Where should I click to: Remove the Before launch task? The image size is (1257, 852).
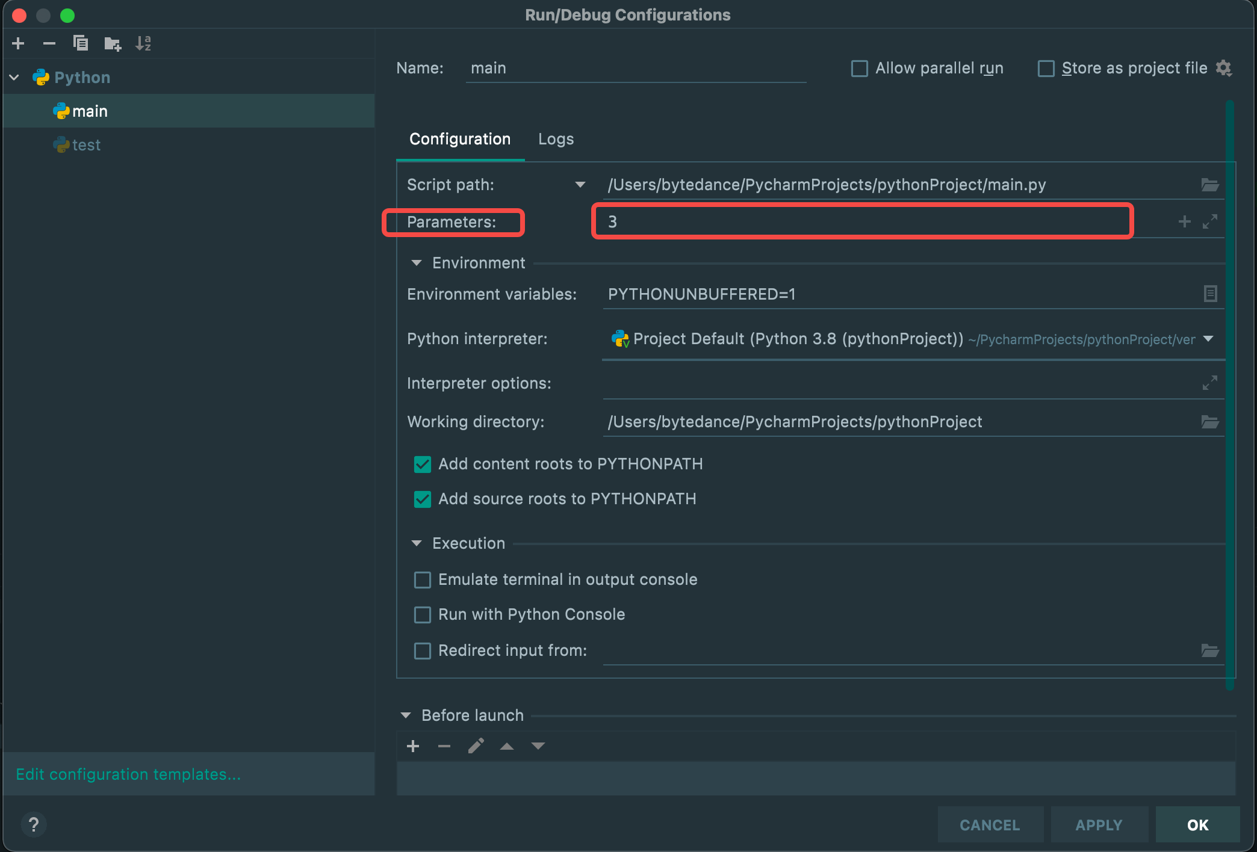pyautogui.click(x=444, y=746)
